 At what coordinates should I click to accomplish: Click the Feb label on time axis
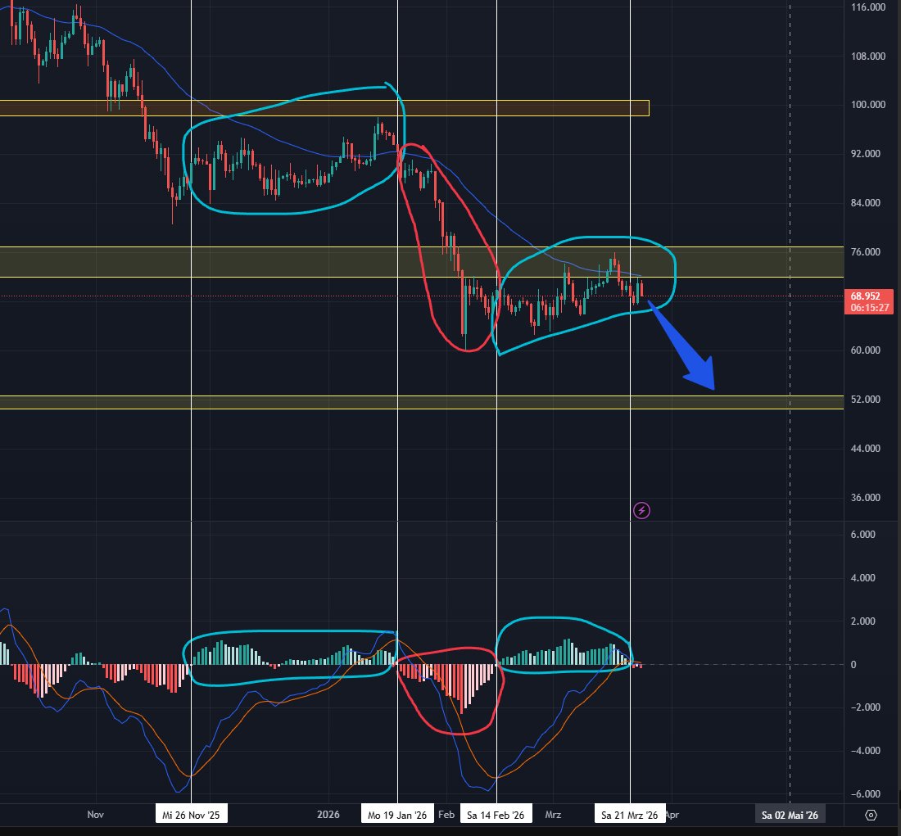[x=446, y=814]
